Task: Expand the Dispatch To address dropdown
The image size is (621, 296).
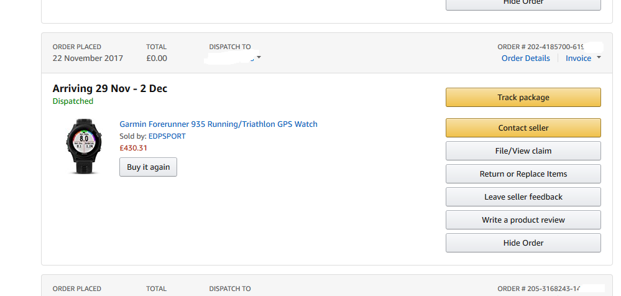Action: [259, 58]
